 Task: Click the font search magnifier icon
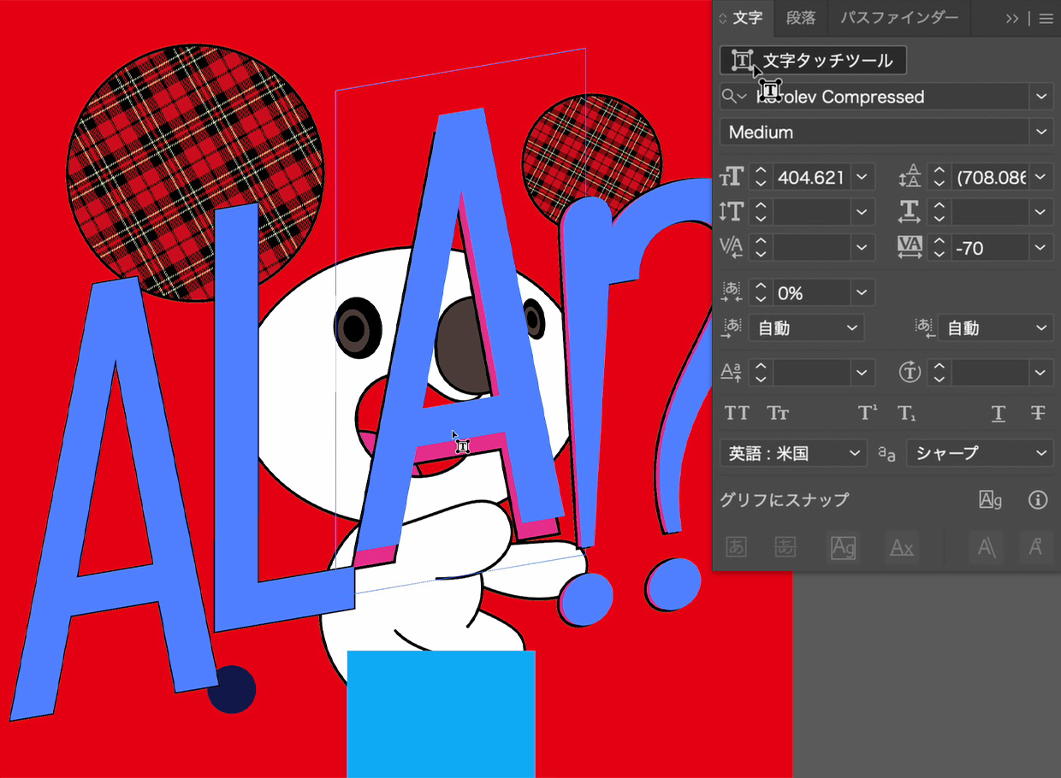click(x=733, y=97)
